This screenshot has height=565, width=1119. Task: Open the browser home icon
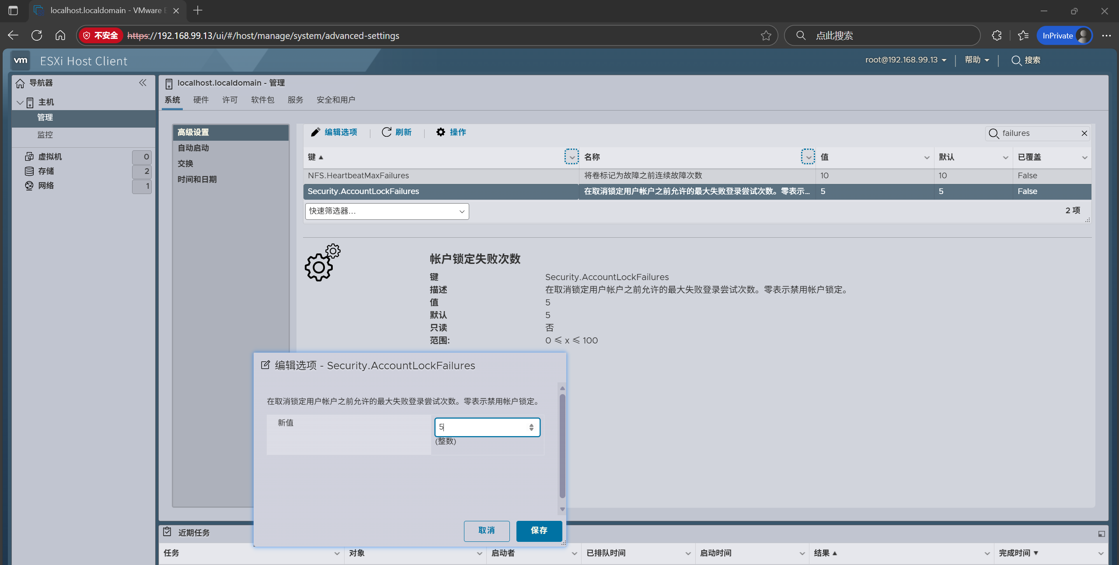tap(60, 35)
